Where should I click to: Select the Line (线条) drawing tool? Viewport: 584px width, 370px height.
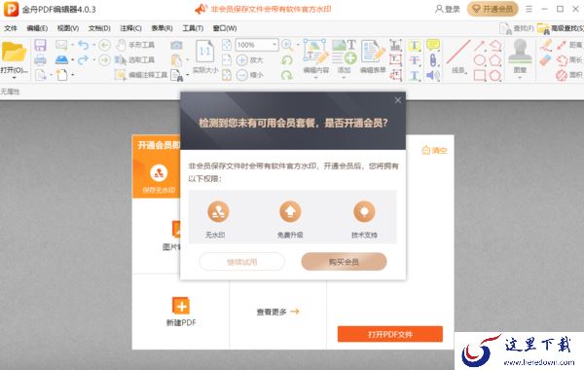(x=458, y=55)
